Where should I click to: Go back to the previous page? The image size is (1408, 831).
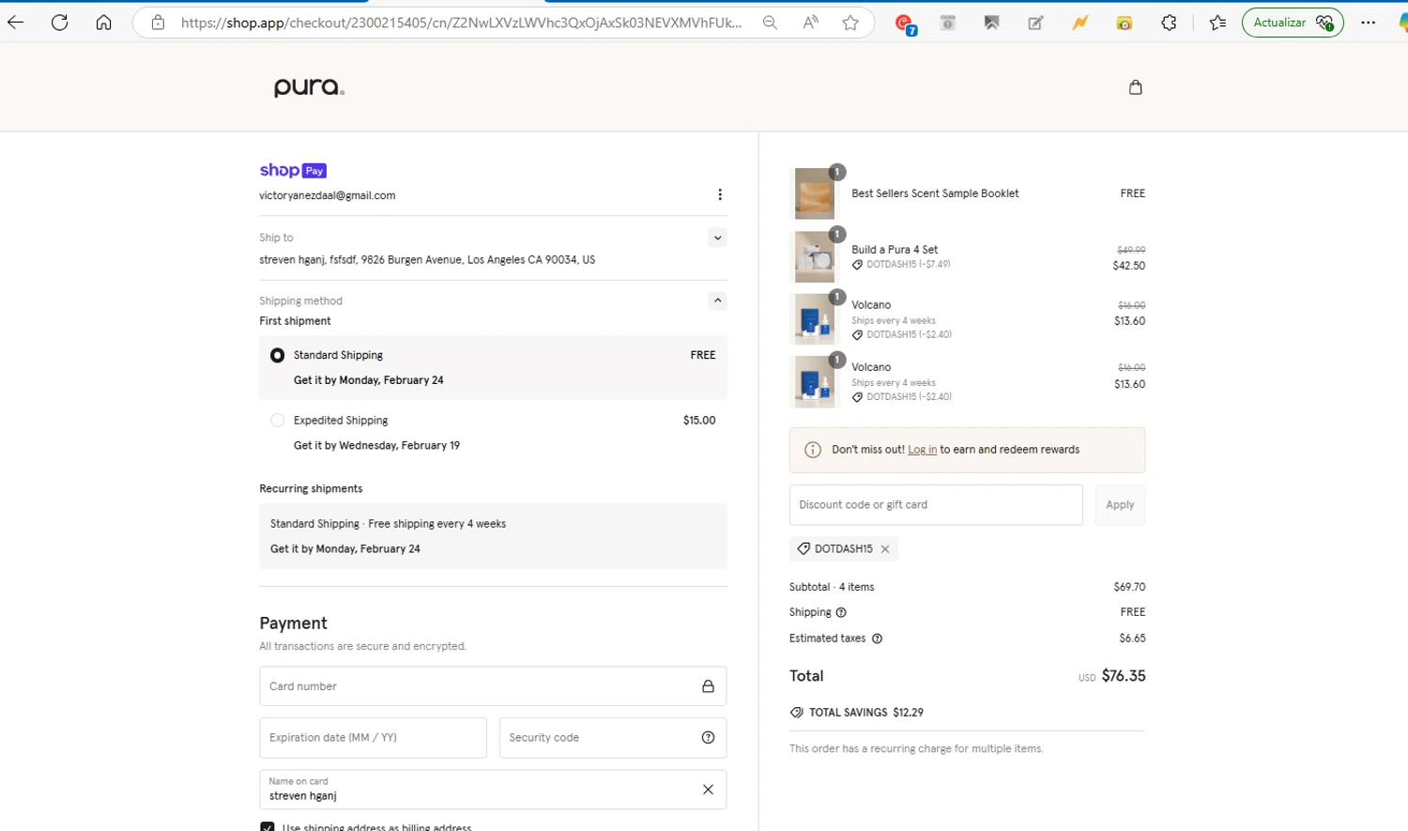(x=16, y=23)
